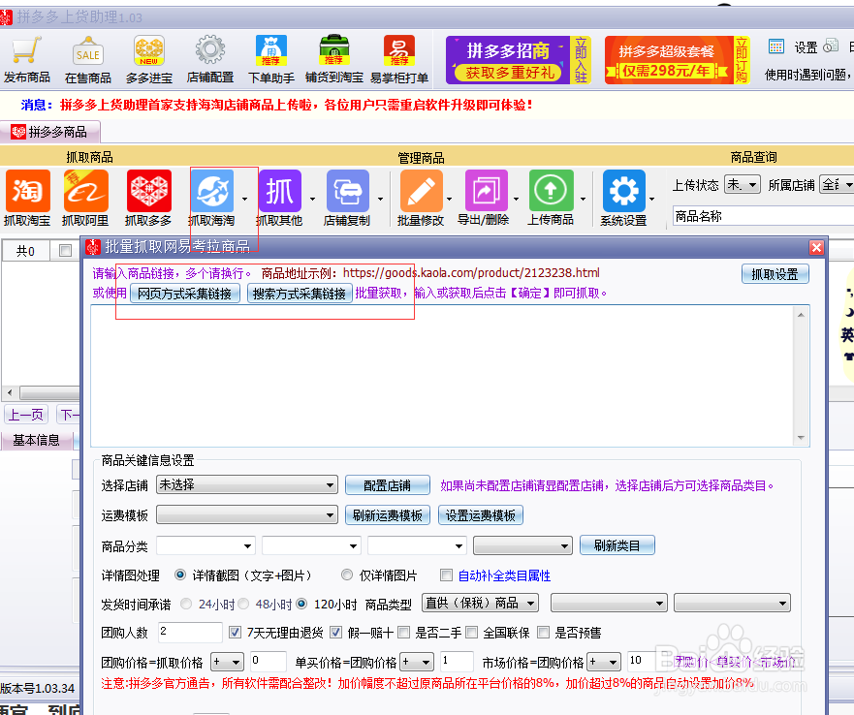Toggle 全国联保 checkbox
Screen dimensions: 854x715
tap(472, 633)
